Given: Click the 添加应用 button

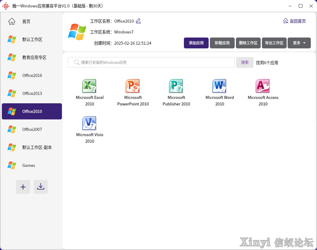Looking at the screenshot, I should (x=196, y=43).
